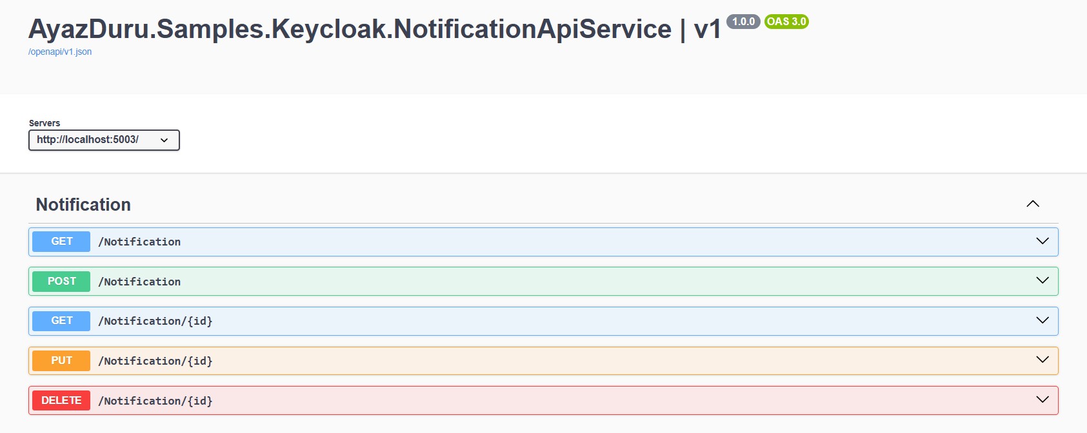Screen dimensions: 1087x433
Task: Open the /openapi/v1.json link
Action: tap(60, 52)
